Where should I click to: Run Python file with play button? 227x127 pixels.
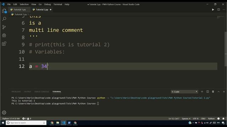pyautogui.click(x=213, y=10)
